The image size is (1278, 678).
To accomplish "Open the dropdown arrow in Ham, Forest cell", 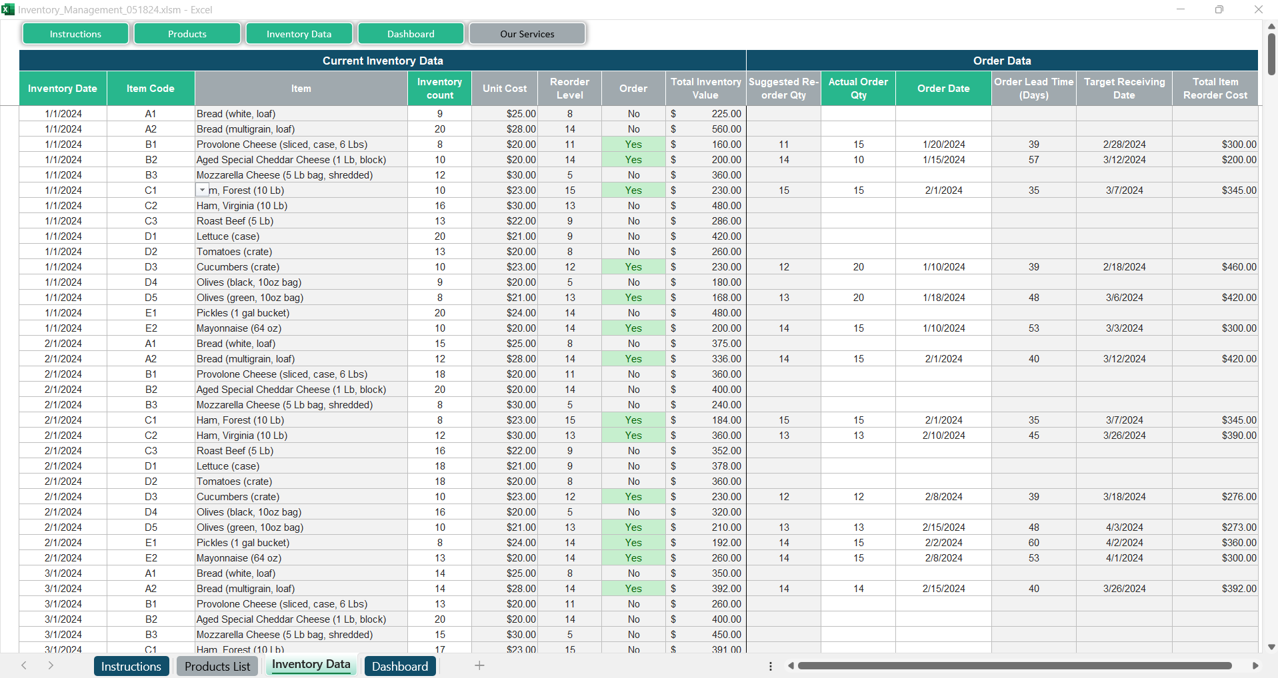I will pyautogui.click(x=202, y=190).
